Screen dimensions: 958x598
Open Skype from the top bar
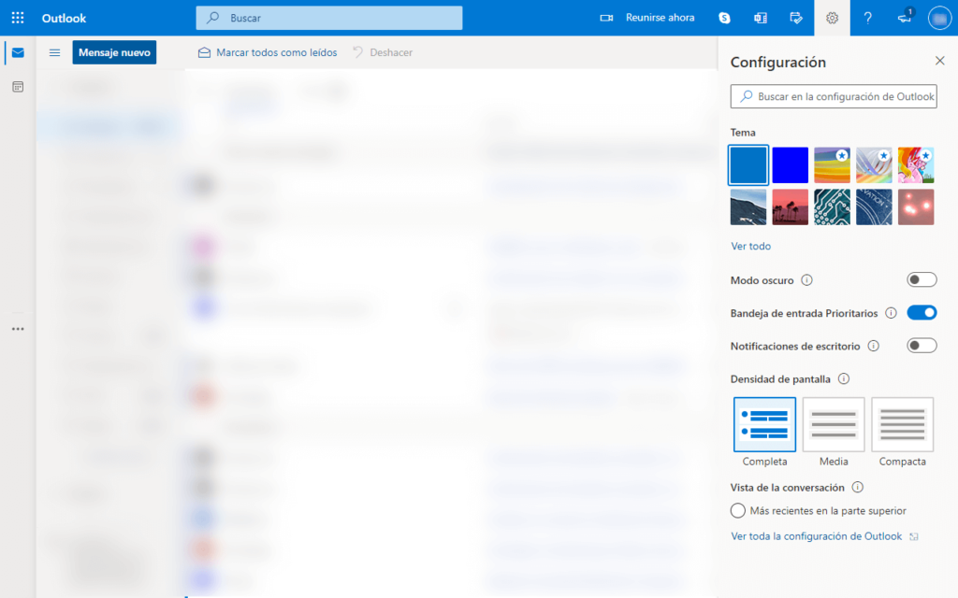724,18
